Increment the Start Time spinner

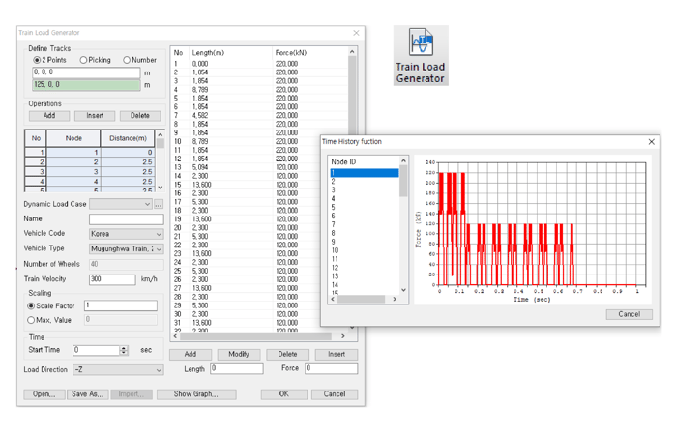point(124,348)
